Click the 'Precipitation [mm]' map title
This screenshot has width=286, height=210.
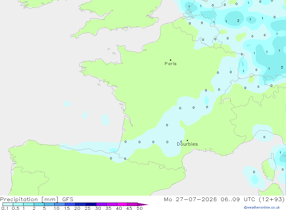[29, 199]
